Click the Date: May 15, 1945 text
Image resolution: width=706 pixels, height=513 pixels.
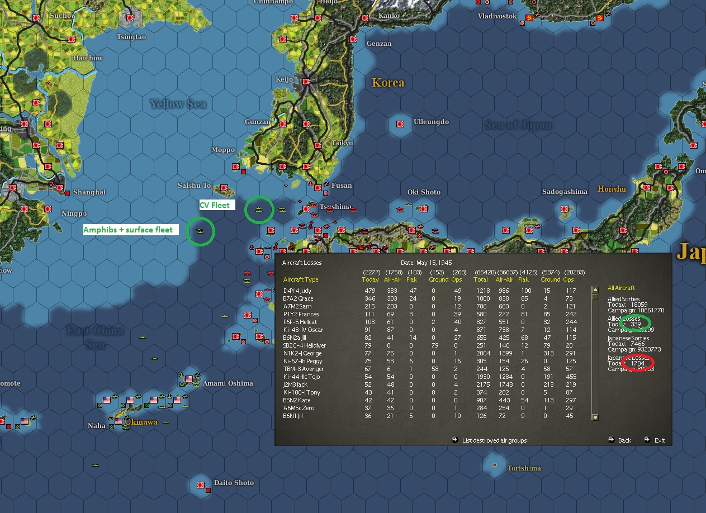tap(427, 263)
